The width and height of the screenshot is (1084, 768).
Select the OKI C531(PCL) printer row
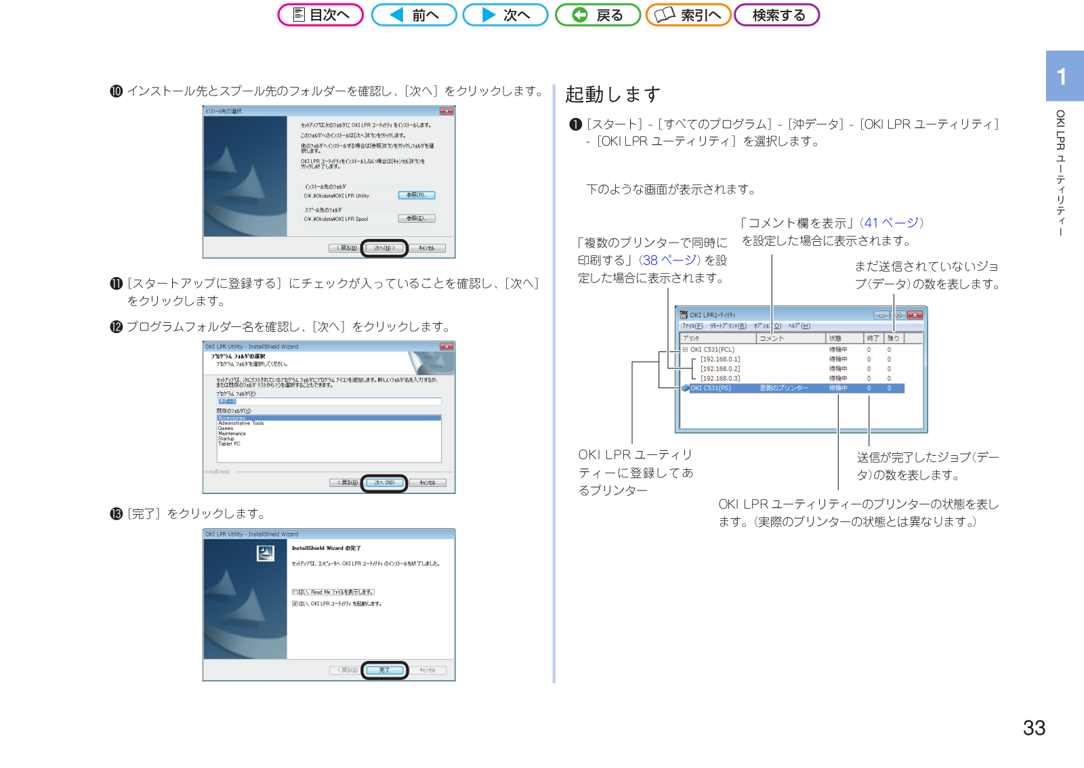point(712,349)
